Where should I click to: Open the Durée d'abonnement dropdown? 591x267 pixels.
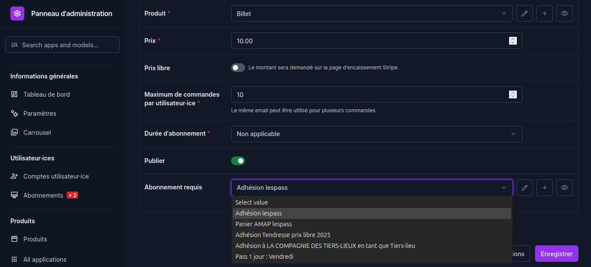coord(376,134)
